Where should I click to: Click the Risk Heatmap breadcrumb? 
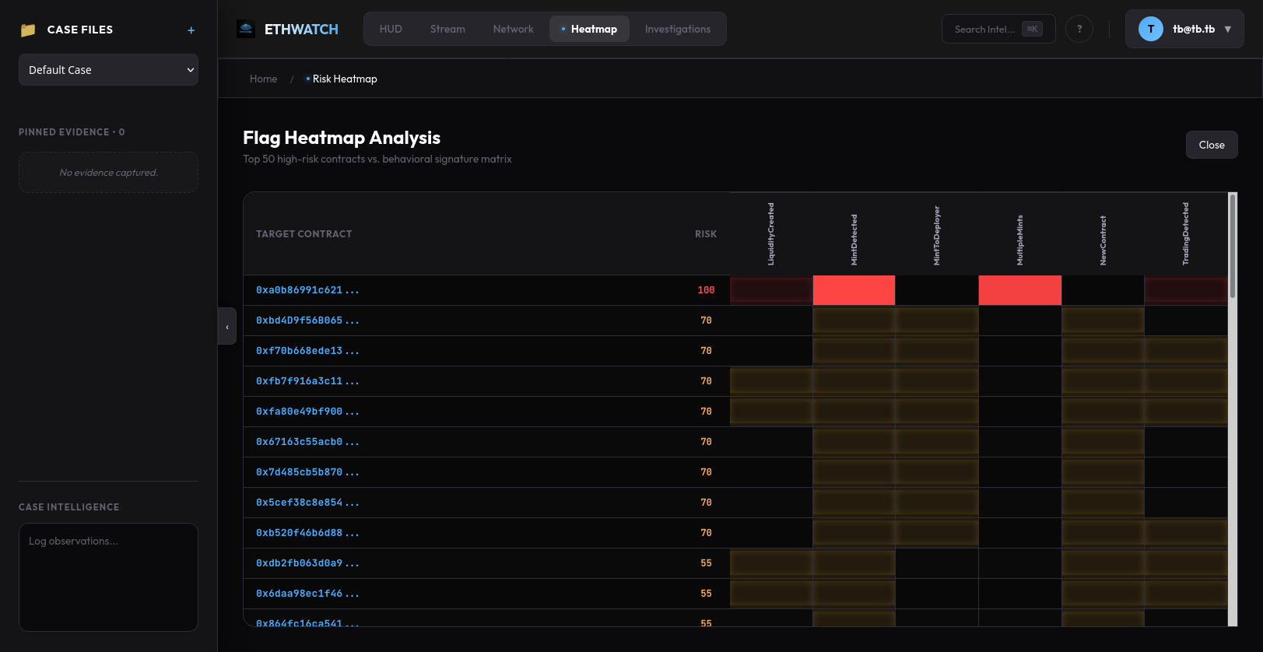342,79
